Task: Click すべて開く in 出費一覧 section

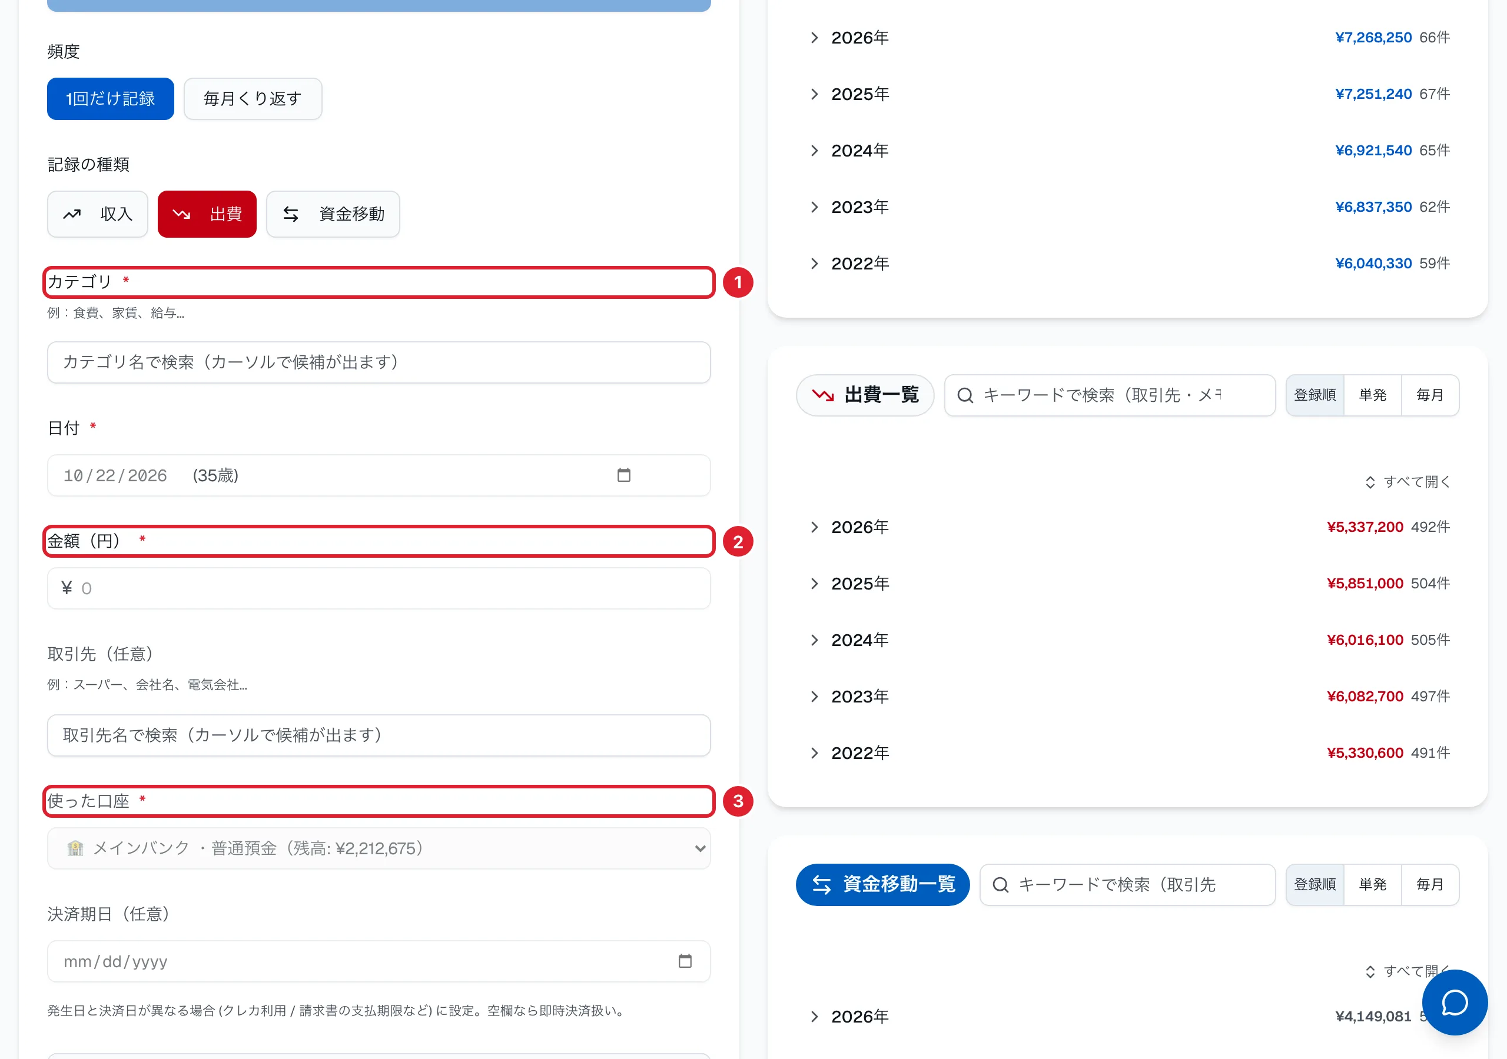Action: [1408, 482]
